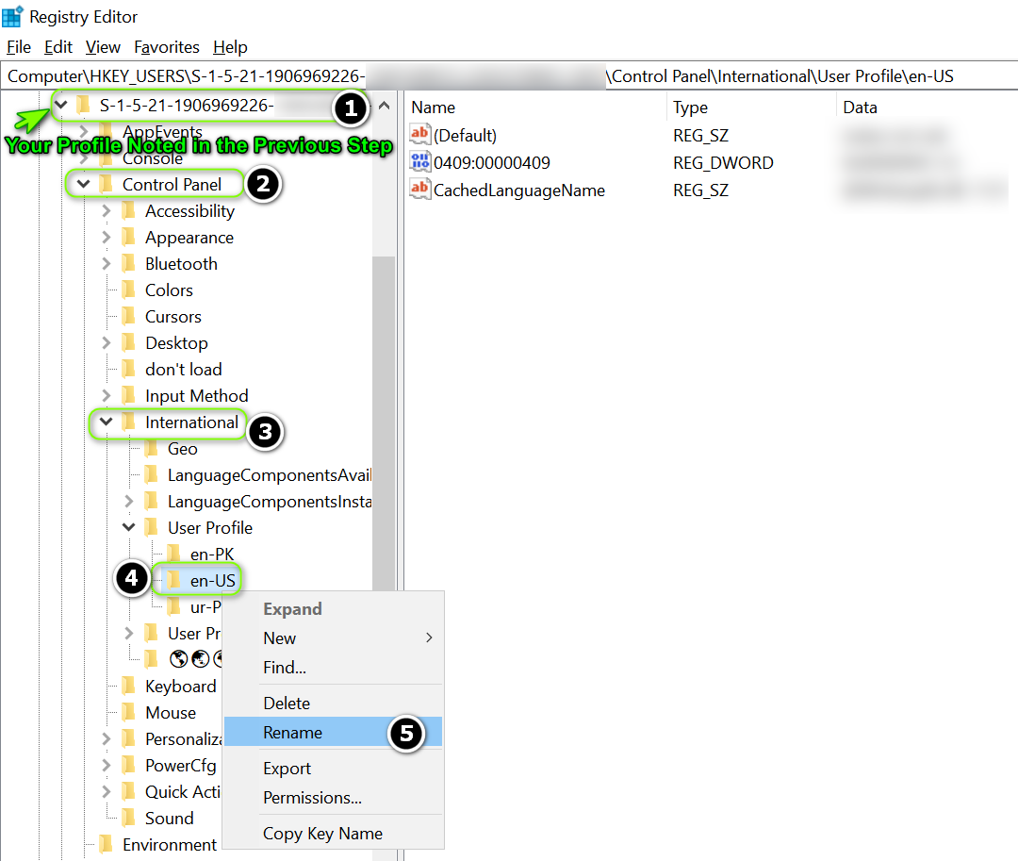Click the (Default) string value icon

[x=420, y=135]
